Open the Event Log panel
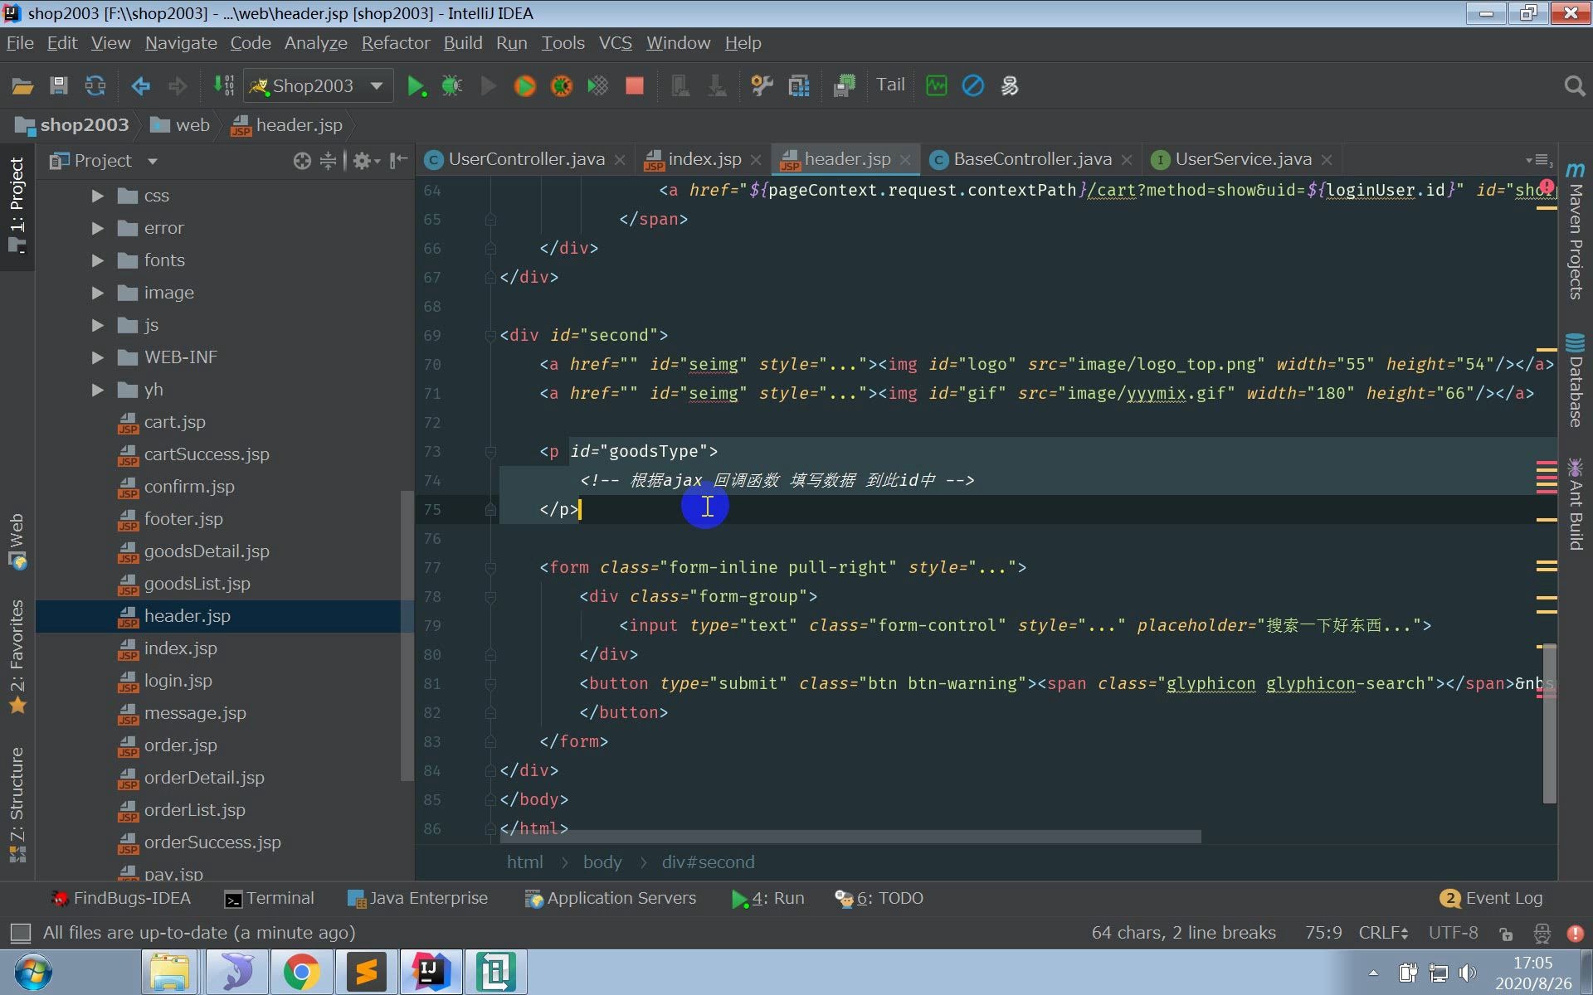Screen dimensions: 1593x995 [1492, 898]
